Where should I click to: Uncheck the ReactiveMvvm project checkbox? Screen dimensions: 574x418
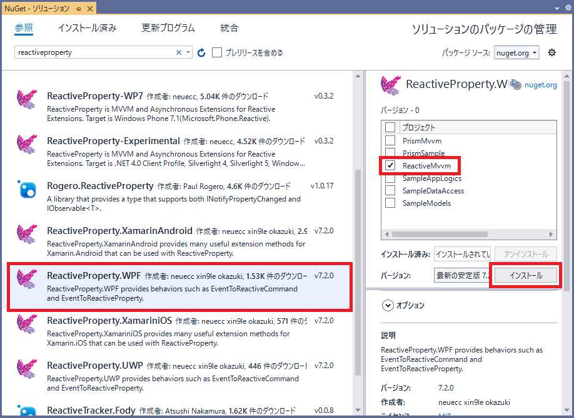390,165
